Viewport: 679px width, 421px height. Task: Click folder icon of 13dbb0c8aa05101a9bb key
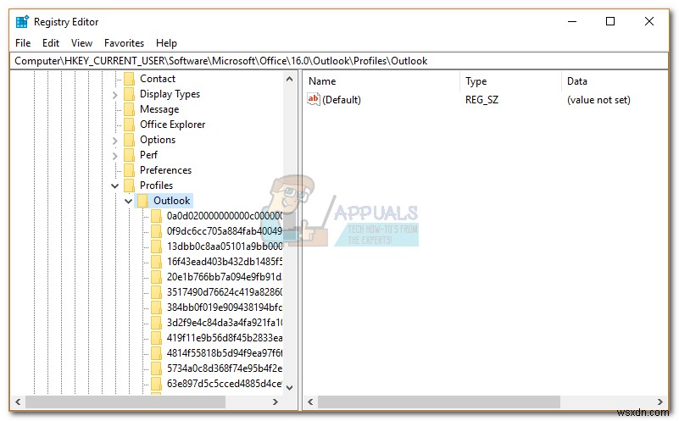click(156, 247)
